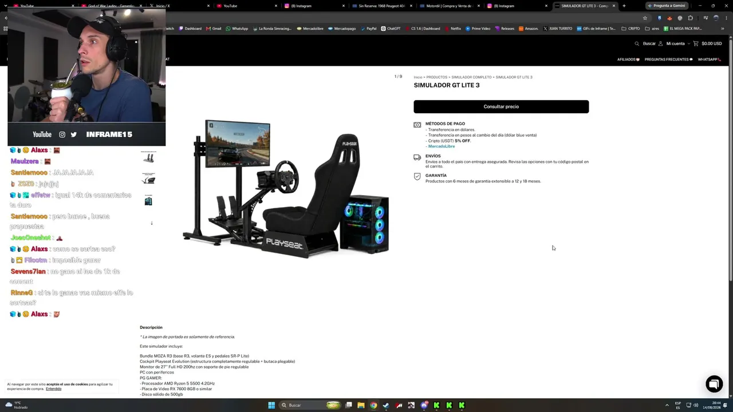Follow the MercadoLibre payment link
The width and height of the screenshot is (733, 412).
click(442, 146)
